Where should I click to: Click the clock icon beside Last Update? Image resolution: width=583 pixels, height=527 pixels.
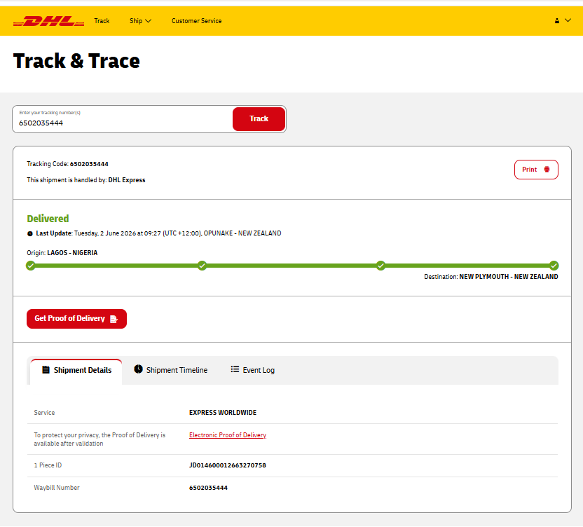[29, 234]
